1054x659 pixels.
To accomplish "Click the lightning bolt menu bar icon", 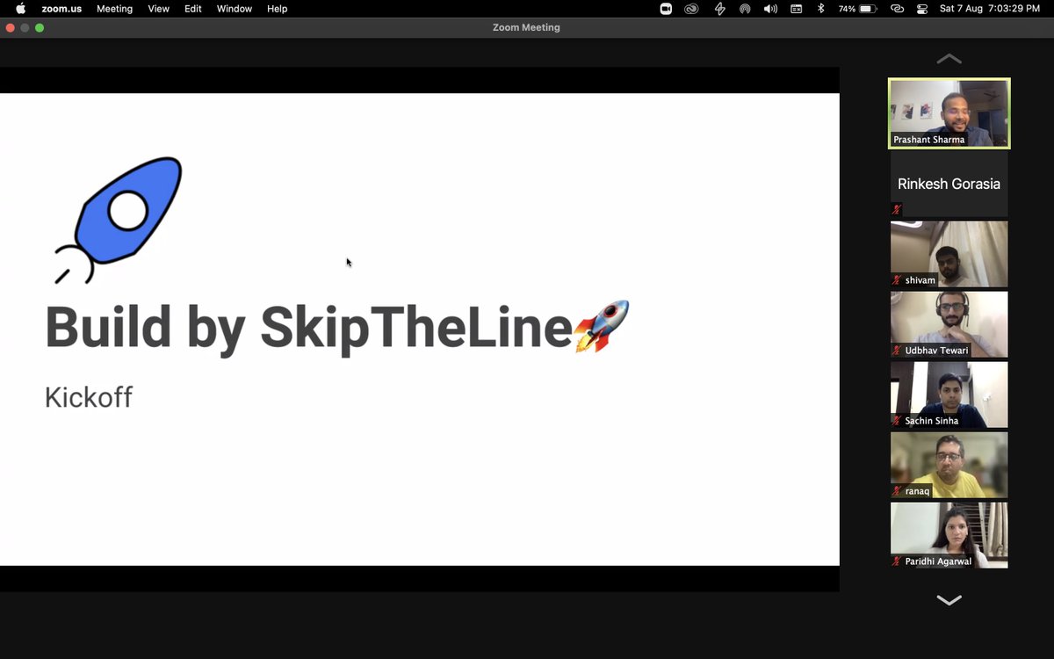I will pos(719,9).
